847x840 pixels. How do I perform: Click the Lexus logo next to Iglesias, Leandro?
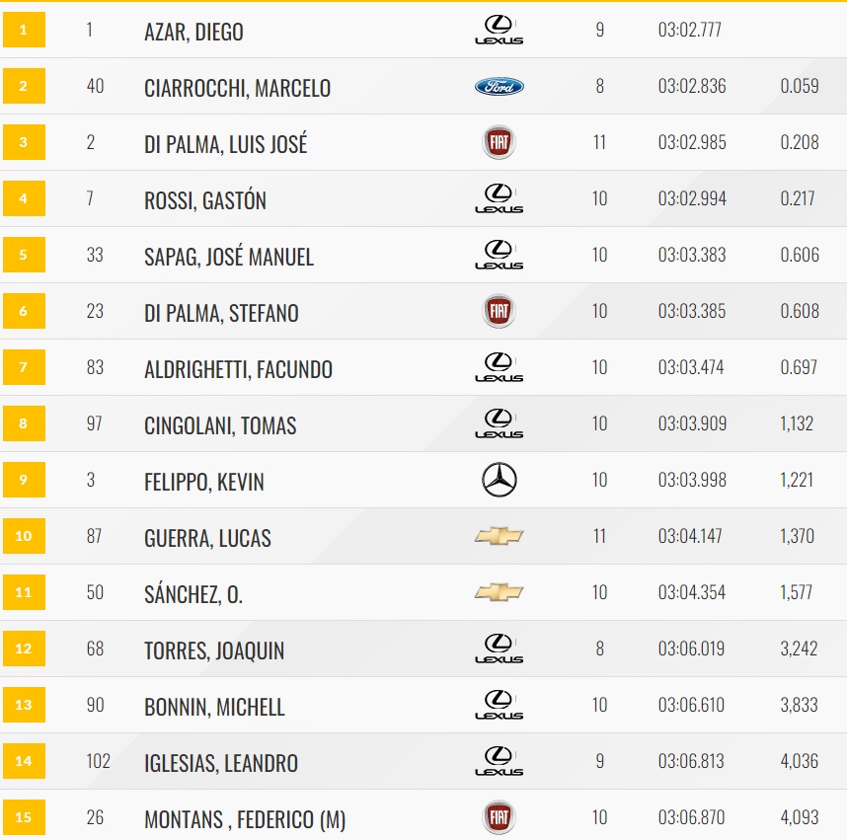click(x=499, y=761)
